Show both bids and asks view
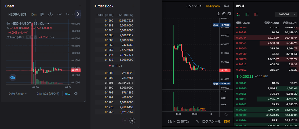 (238, 14)
